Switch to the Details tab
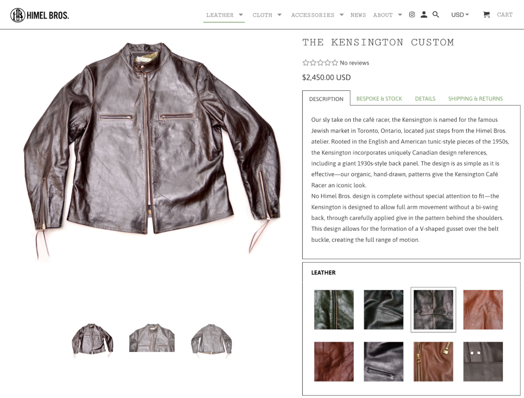The image size is (524, 398). coord(425,99)
